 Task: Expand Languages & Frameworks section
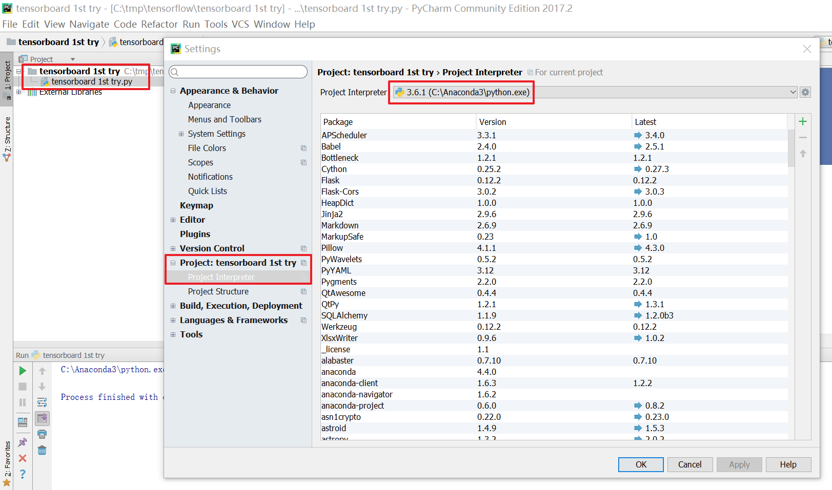point(173,320)
